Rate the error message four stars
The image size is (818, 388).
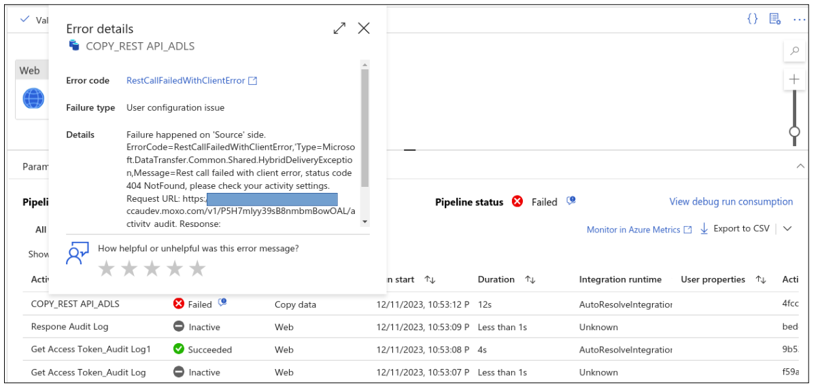click(175, 268)
